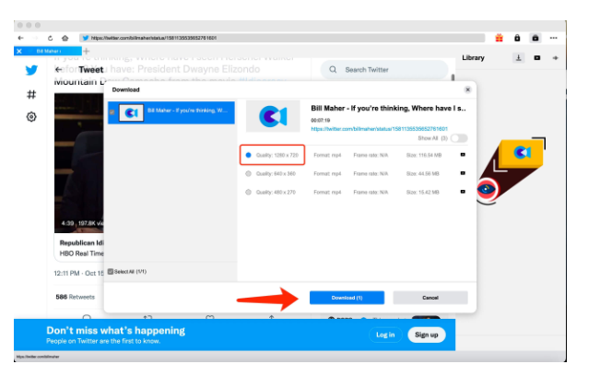Open the 586 Retweets link
Image resolution: width=600 pixels, height=376 pixels.
click(75, 297)
